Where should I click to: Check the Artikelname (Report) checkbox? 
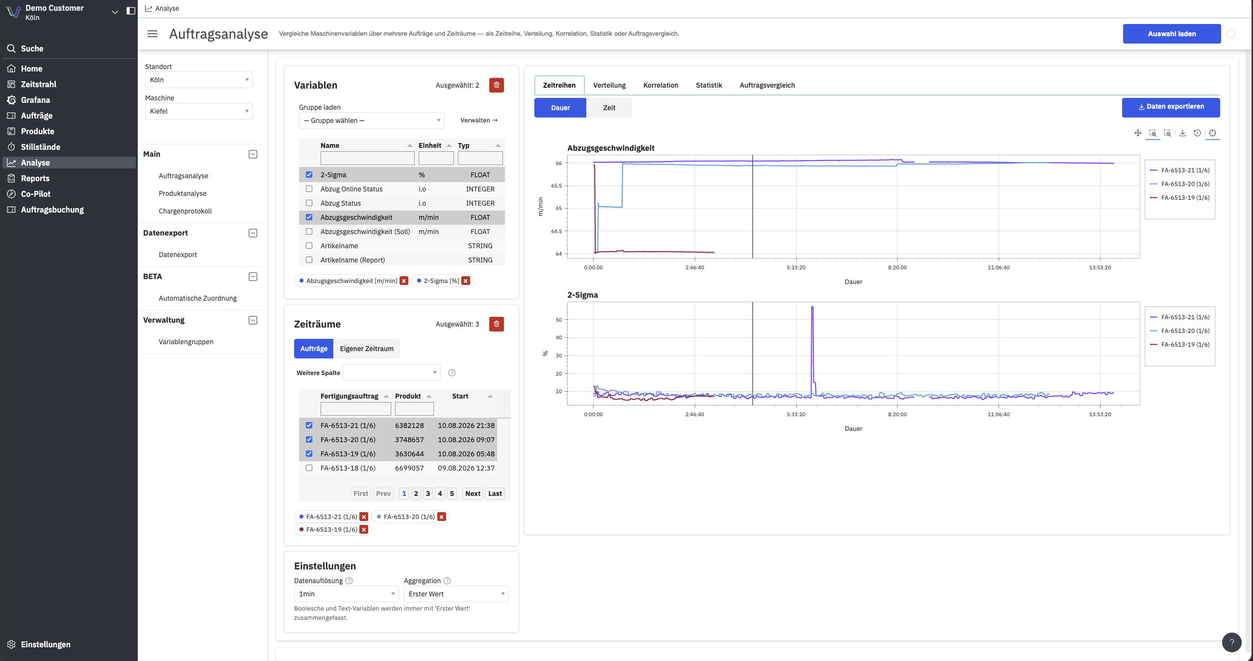309,260
